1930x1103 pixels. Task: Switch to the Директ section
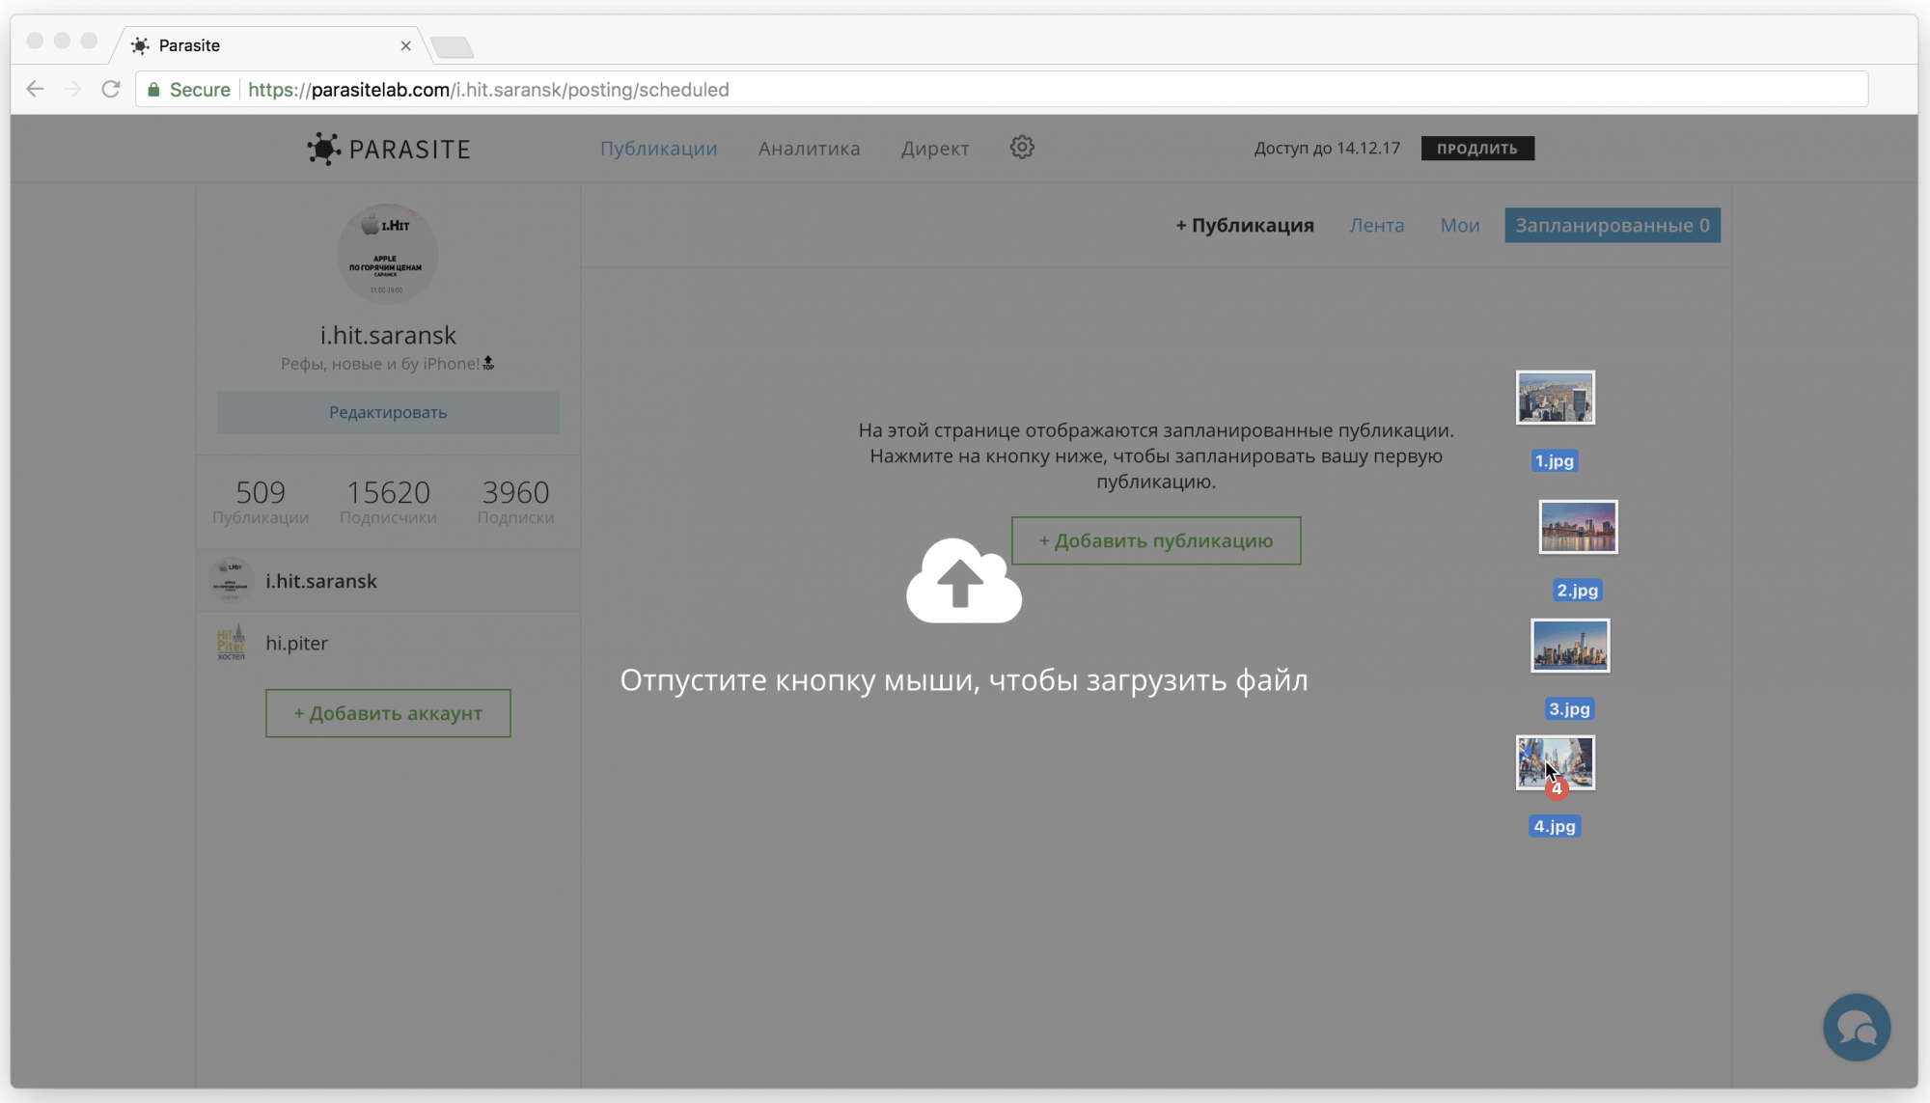(934, 149)
